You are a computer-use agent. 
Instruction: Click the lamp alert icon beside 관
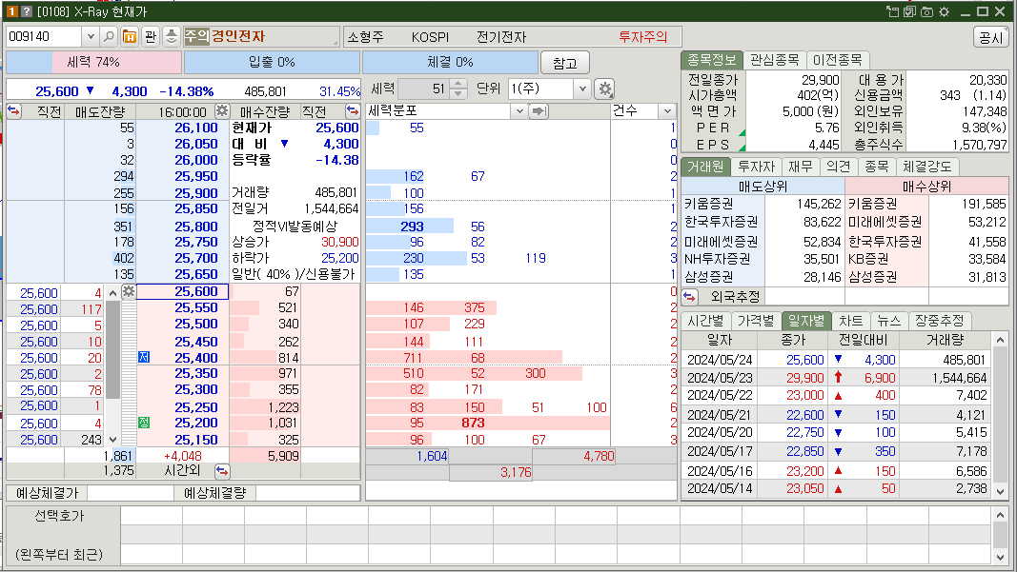(x=172, y=37)
